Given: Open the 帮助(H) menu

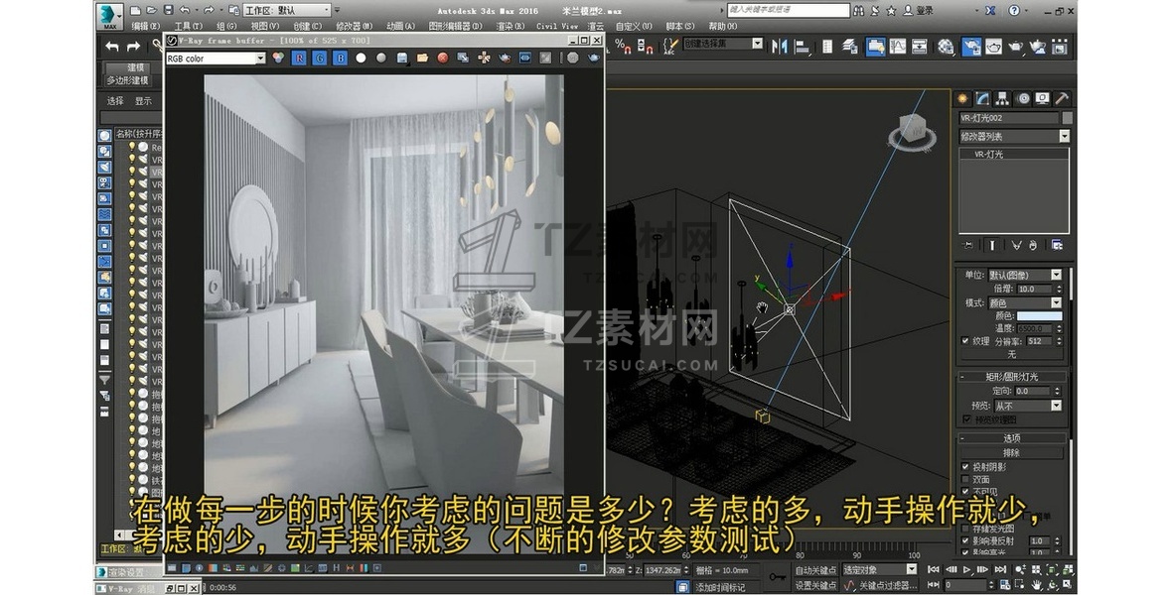Looking at the screenshot, I should (x=722, y=26).
